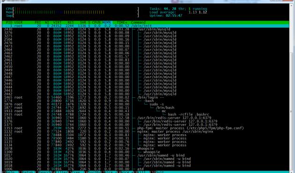The image size is (295, 173).
Task: Click the Tasks count summary text
Action: coord(178,9)
